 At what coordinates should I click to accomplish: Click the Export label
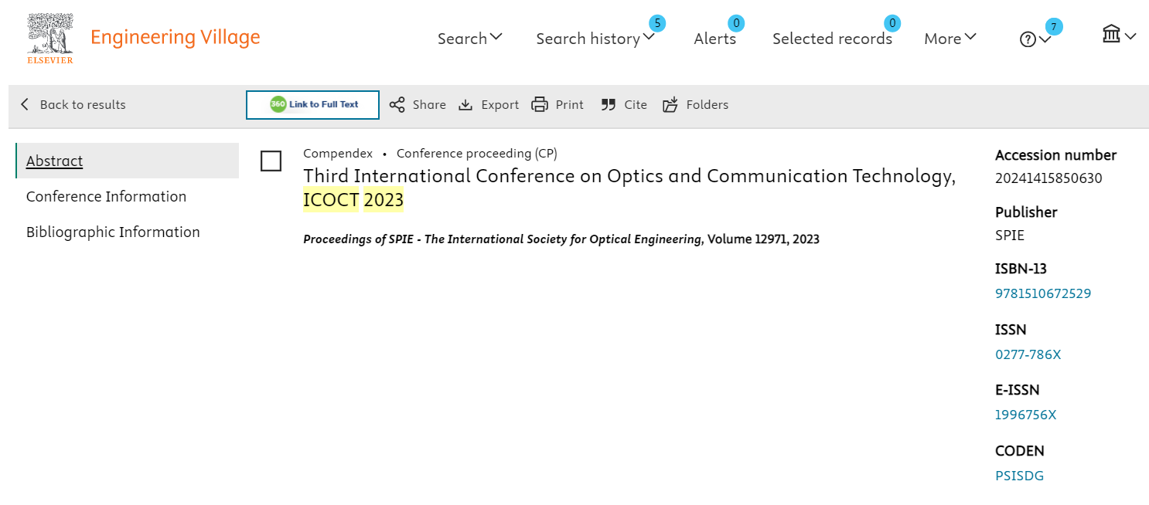(499, 104)
